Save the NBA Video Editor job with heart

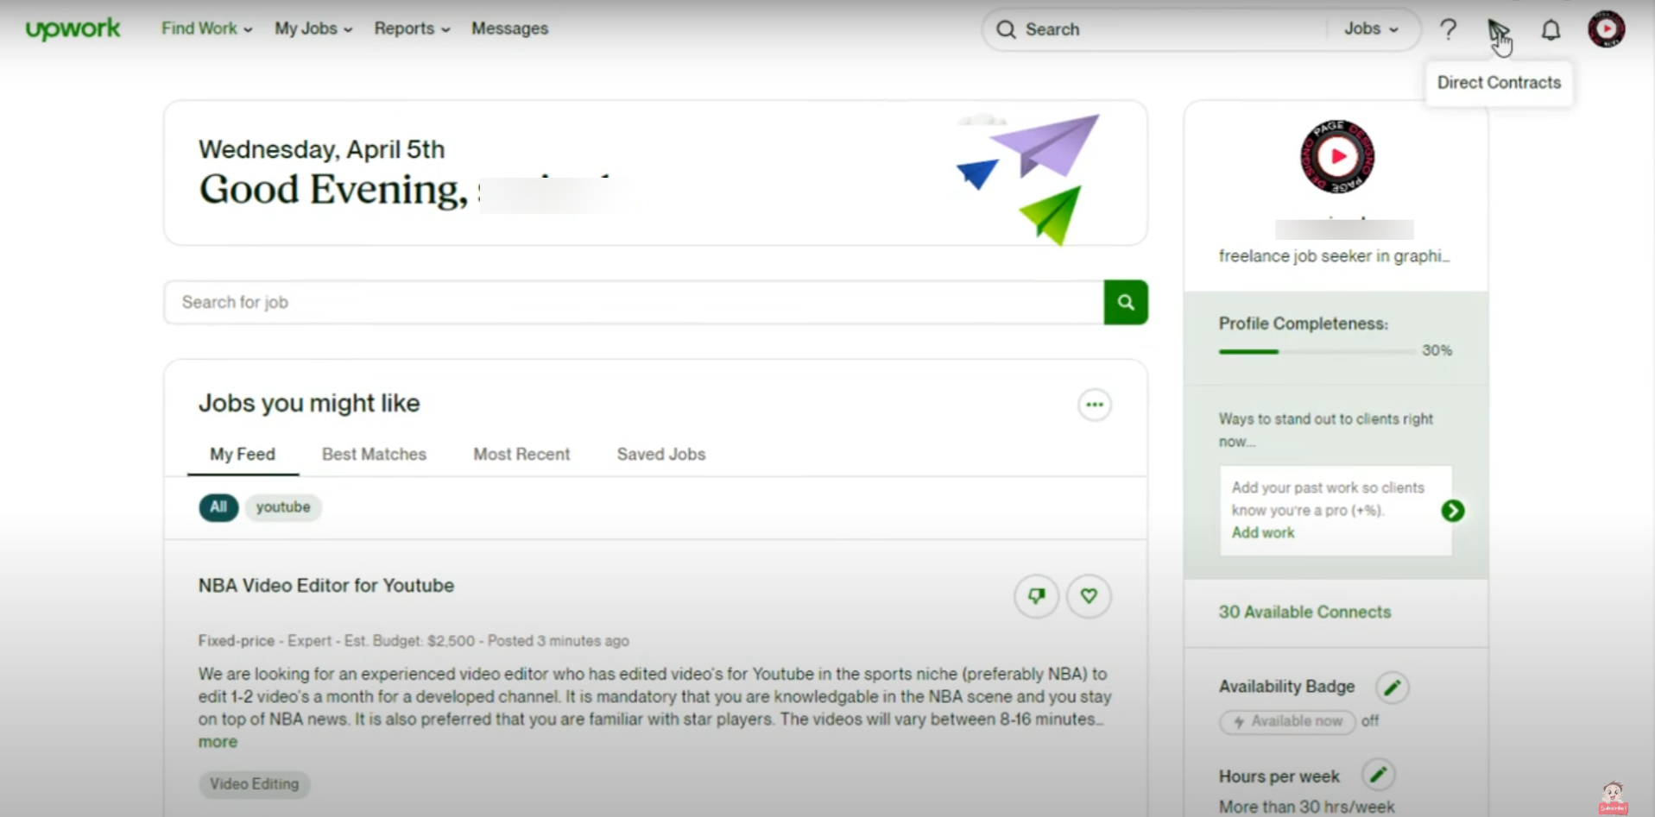point(1089,596)
